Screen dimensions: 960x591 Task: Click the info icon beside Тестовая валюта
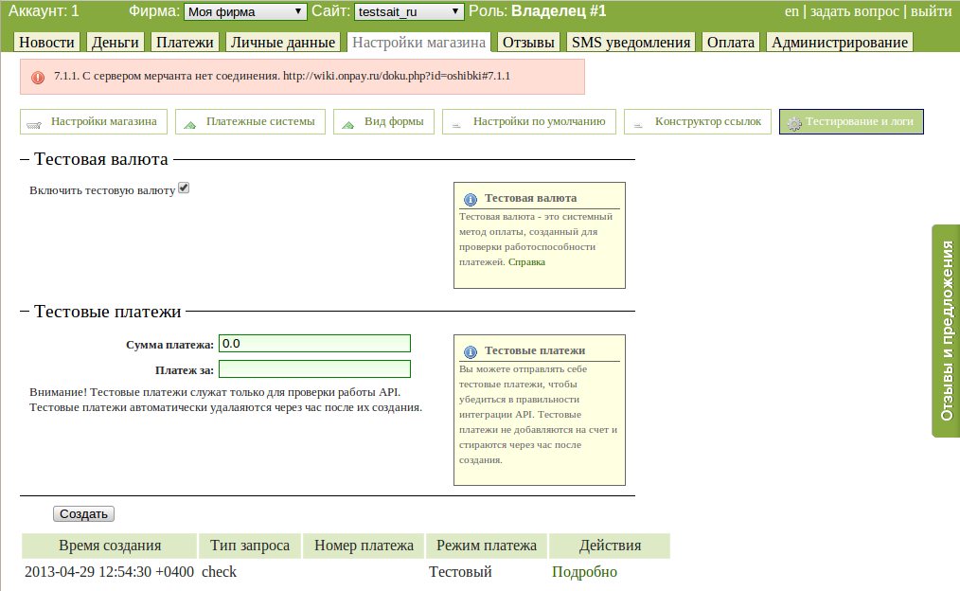(x=470, y=199)
